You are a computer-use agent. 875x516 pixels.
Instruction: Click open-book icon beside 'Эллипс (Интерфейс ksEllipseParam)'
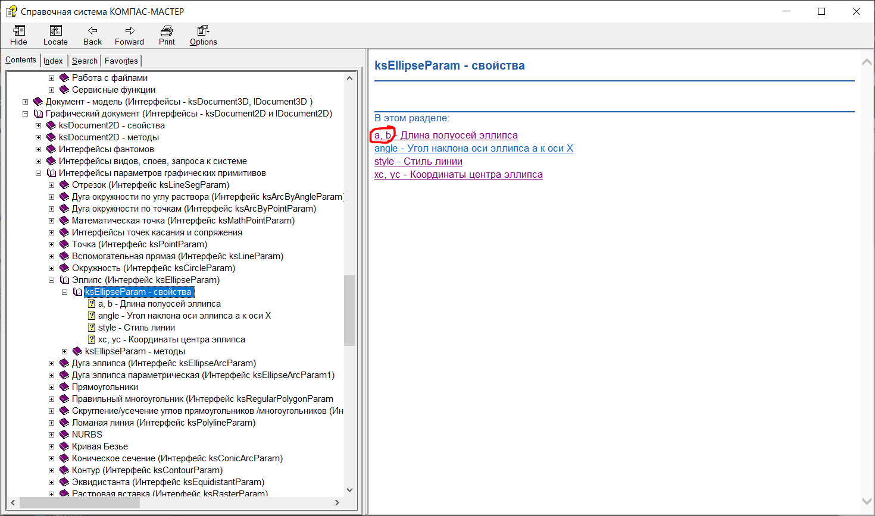click(x=64, y=280)
